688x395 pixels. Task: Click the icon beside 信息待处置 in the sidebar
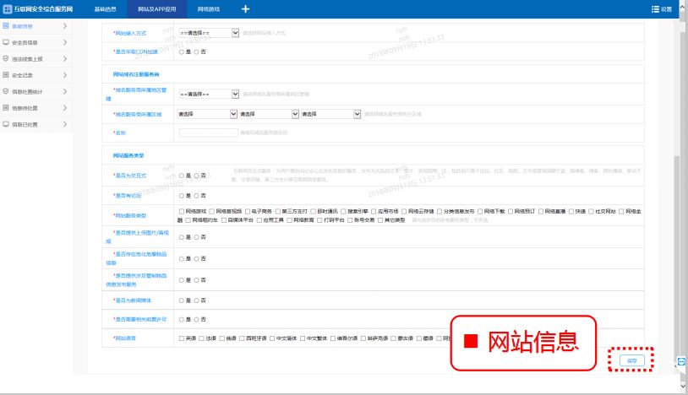point(6,108)
